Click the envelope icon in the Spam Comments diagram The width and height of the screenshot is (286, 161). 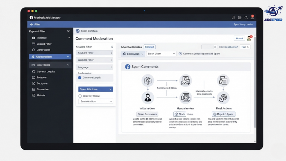(x=185, y=81)
